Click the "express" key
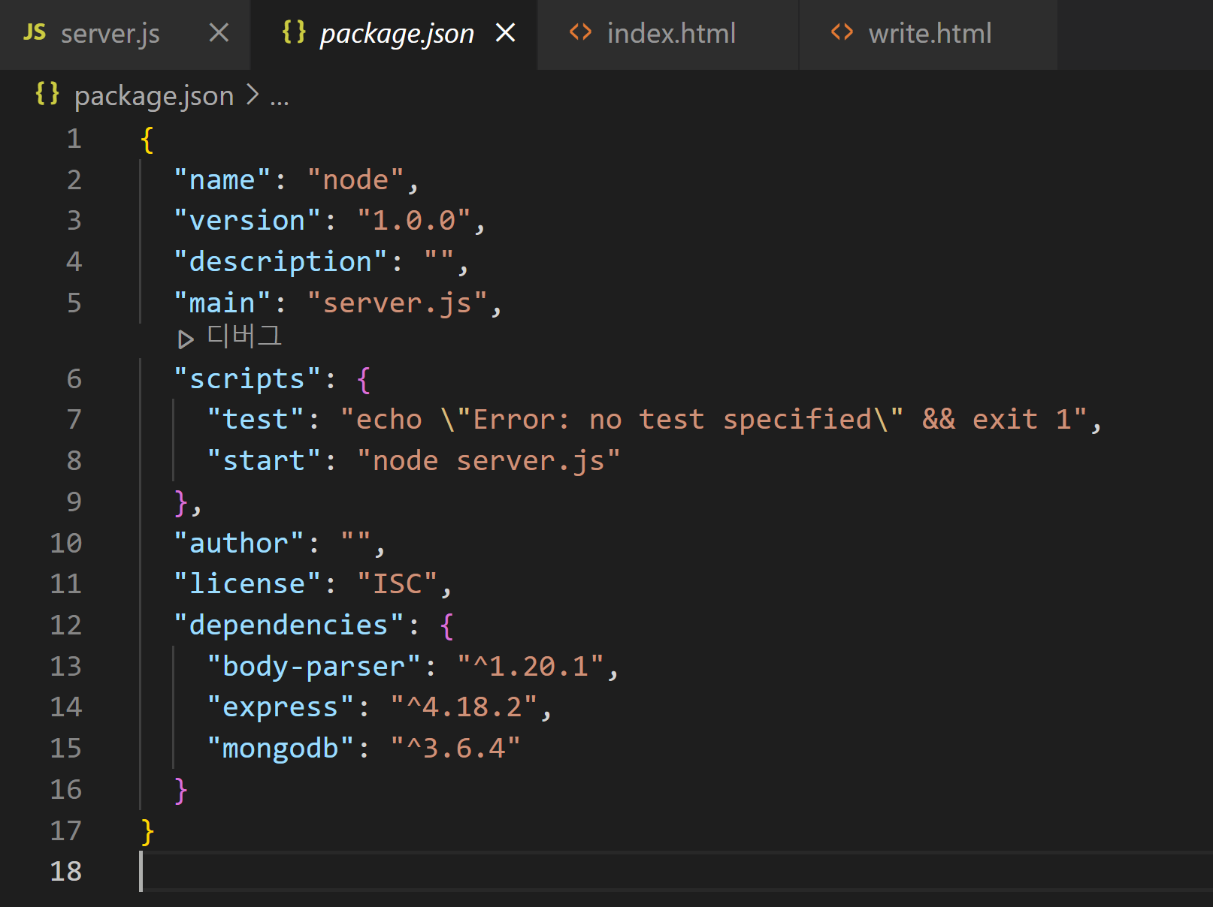 pyautogui.click(x=280, y=707)
